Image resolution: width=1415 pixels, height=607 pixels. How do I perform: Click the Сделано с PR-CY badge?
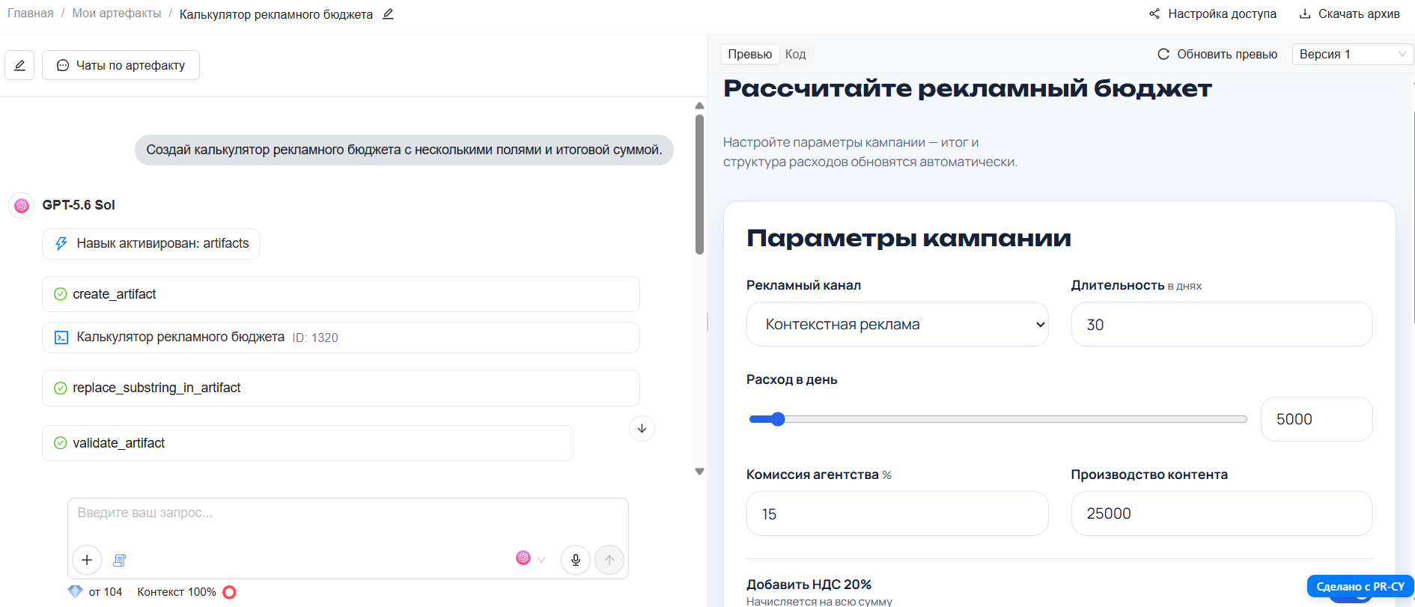pos(1360,586)
